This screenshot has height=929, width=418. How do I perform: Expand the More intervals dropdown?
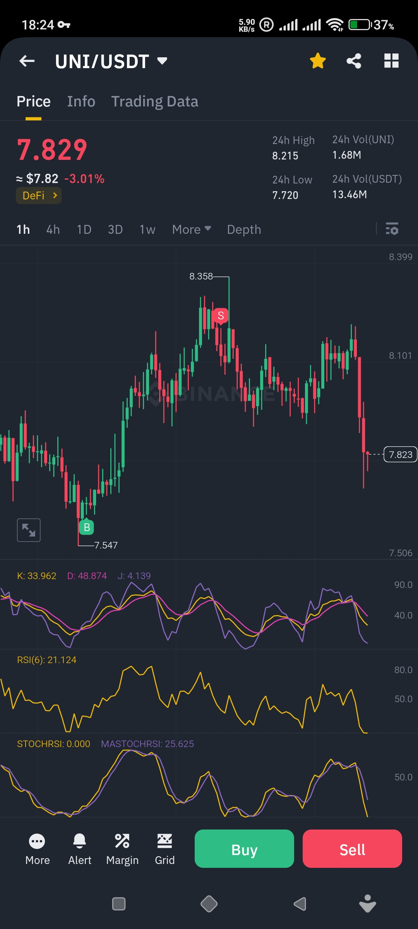pyautogui.click(x=192, y=230)
